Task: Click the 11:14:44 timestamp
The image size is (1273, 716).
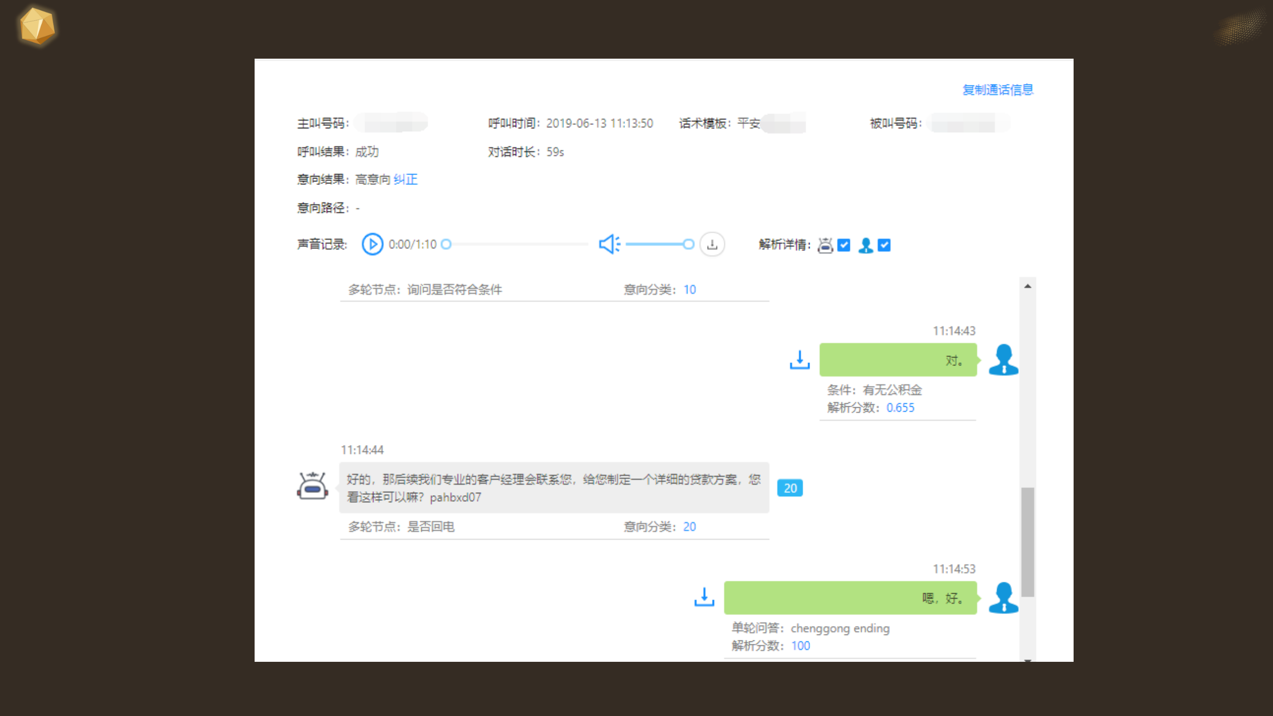Action: [363, 450]
